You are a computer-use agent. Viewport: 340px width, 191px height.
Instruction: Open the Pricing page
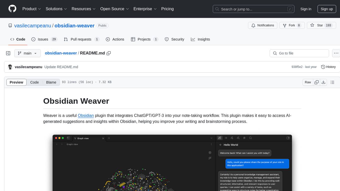(x=167, y=9)
